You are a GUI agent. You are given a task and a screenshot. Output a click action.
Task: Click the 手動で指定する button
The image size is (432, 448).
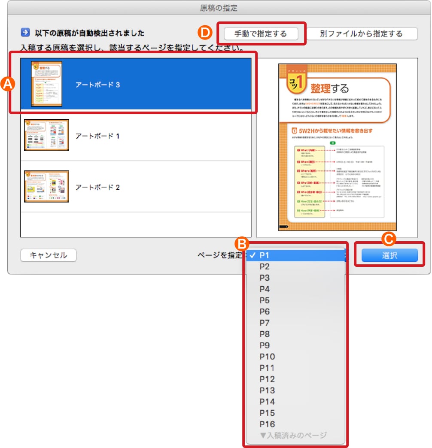click(x=261, y=33)
